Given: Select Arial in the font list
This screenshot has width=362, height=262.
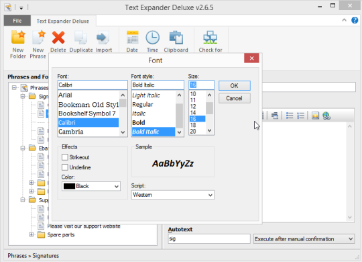Looking at the screenshot, I should pyautogui.click(x=88, y=95).
